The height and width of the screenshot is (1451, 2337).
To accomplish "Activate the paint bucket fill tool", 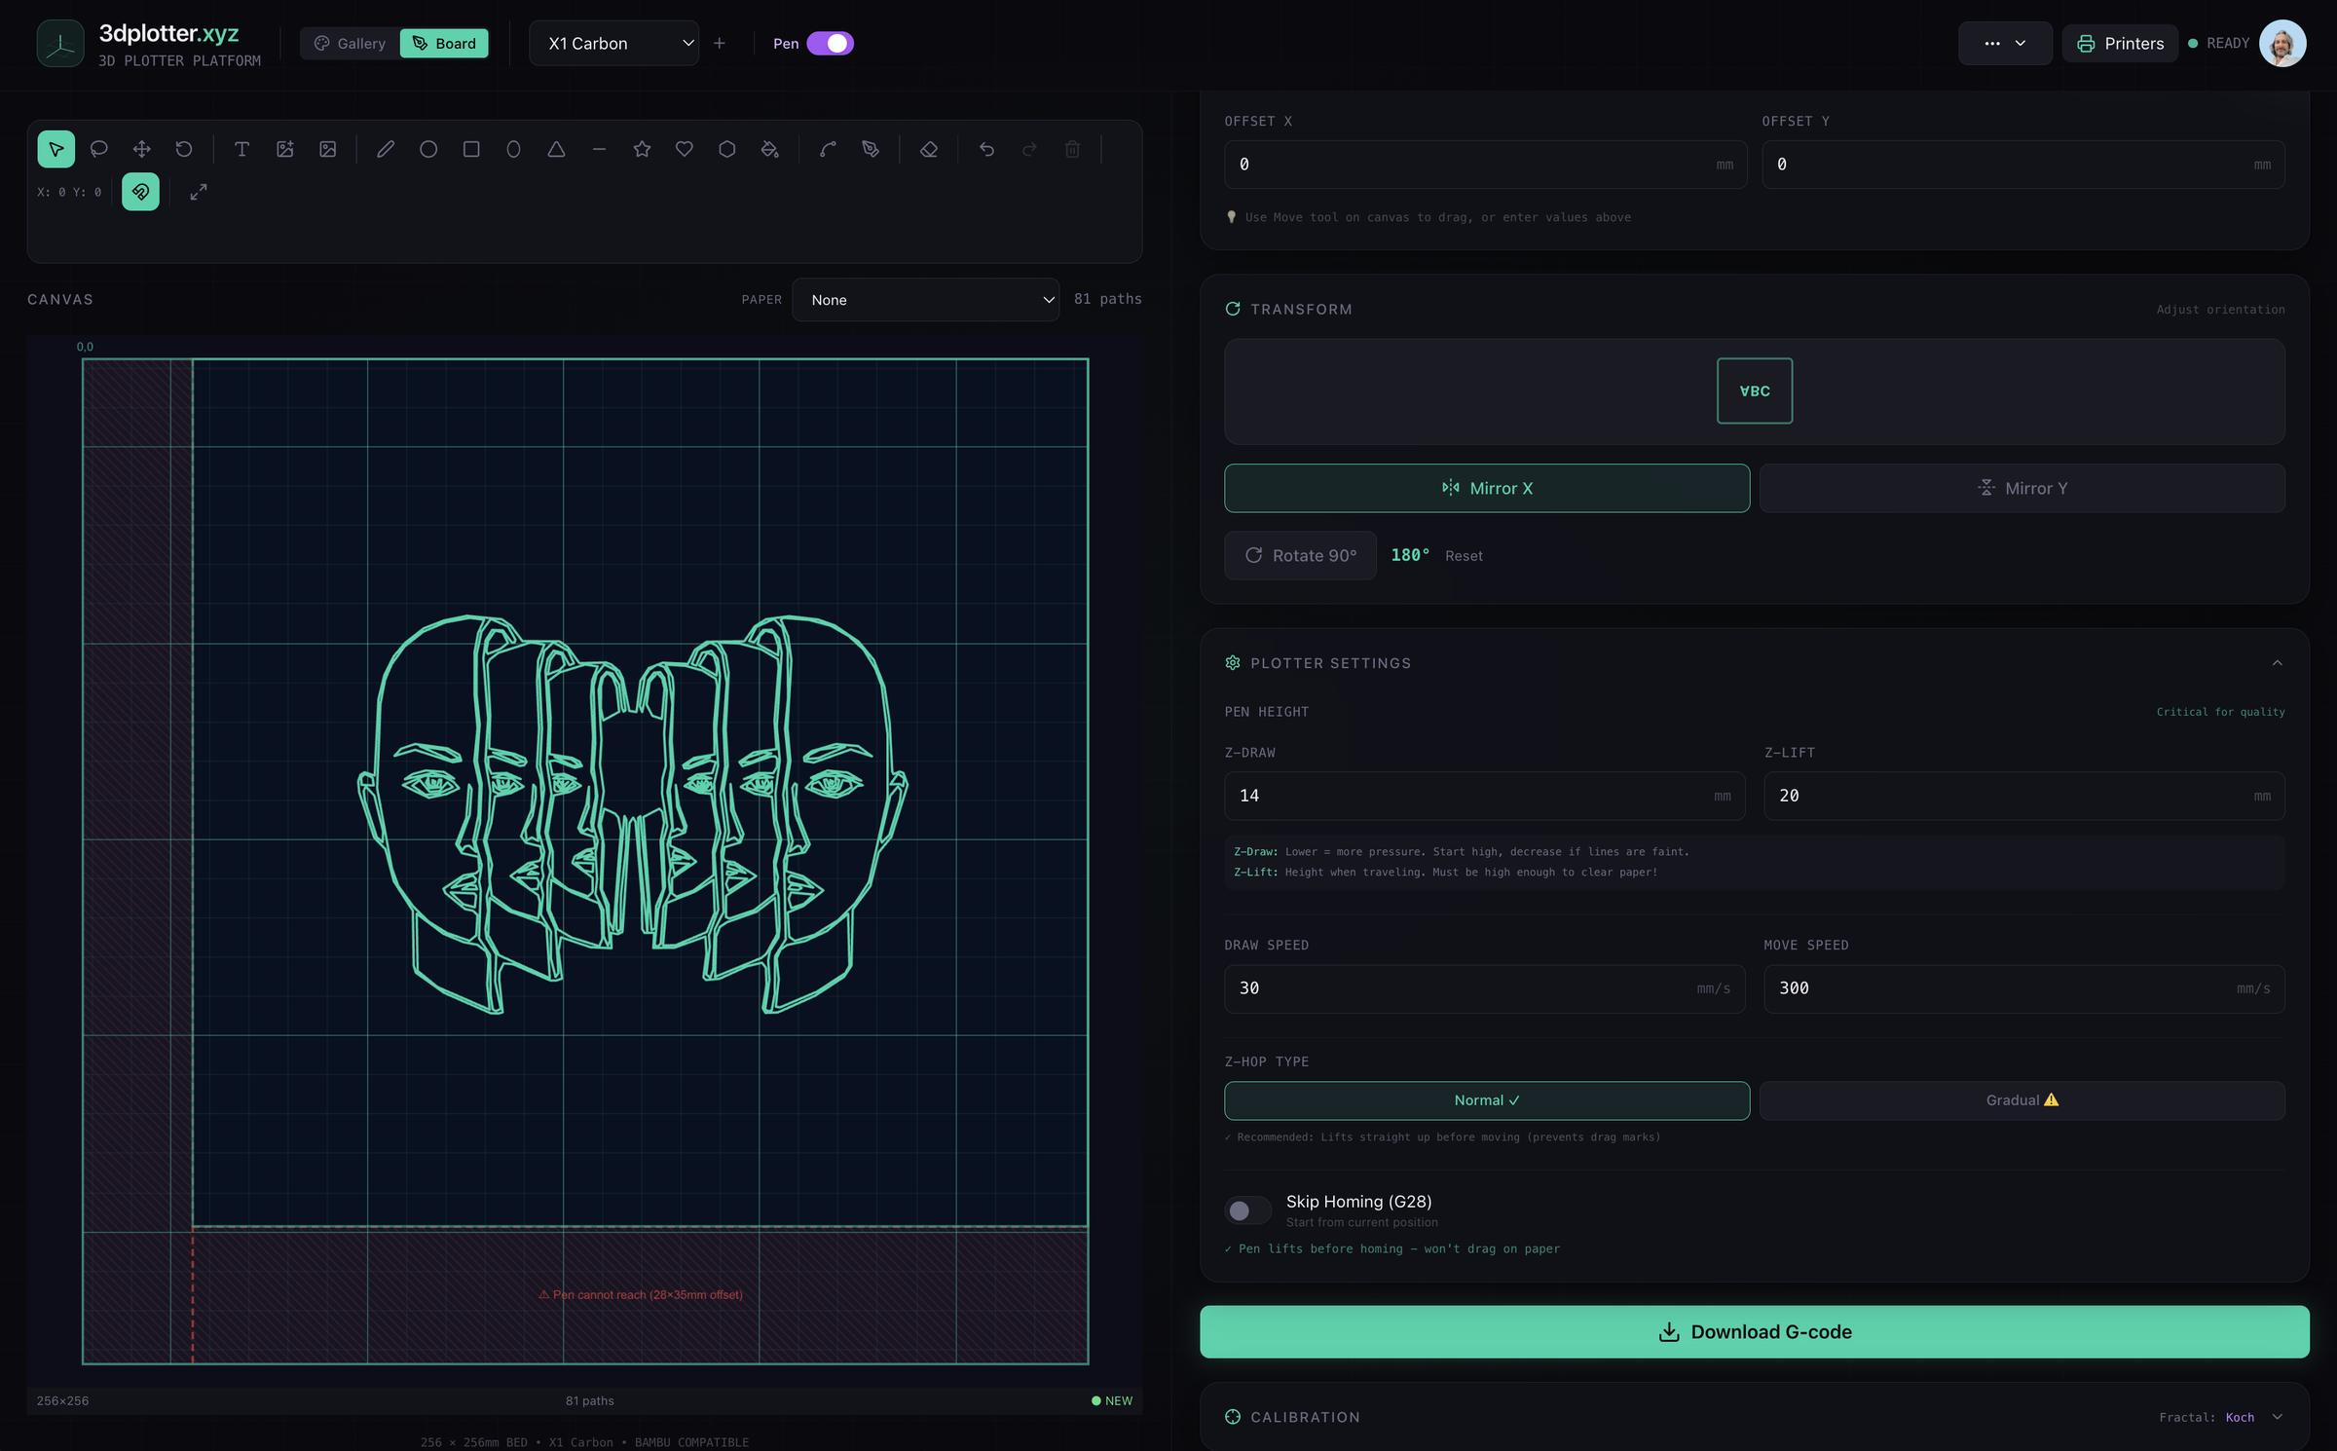I will (x=770, y=149).
